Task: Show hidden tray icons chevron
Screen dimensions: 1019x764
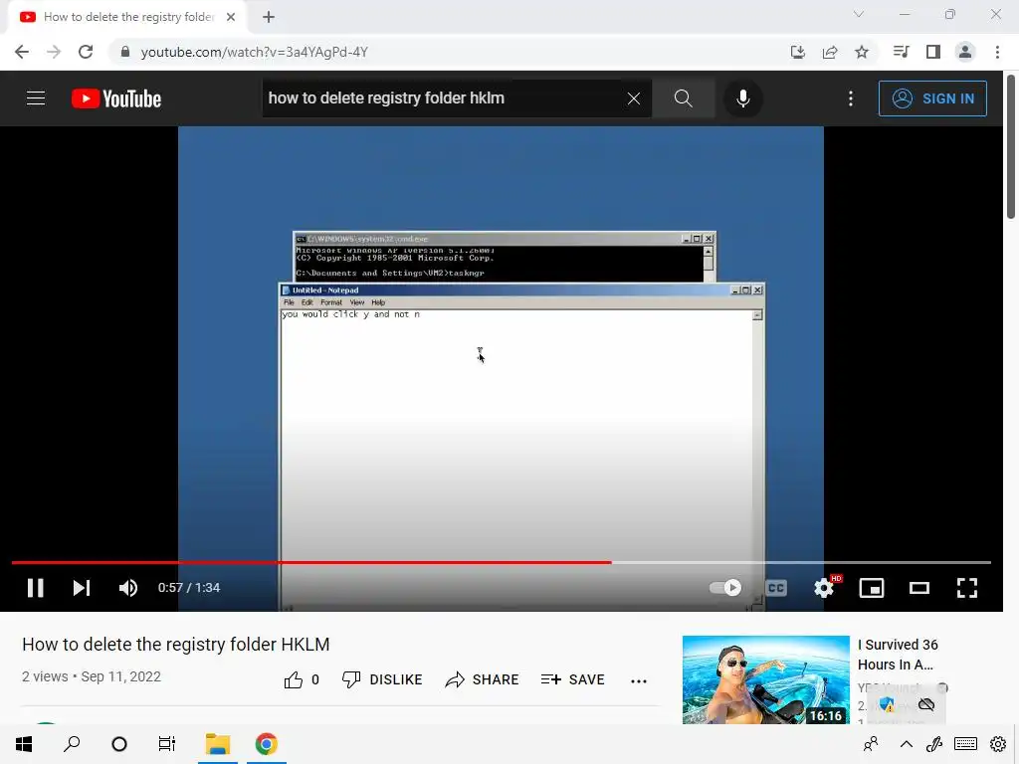Action: click(x=906, y=744)
